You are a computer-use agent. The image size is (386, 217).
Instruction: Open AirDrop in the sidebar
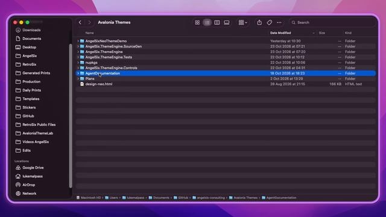[28, 185]
